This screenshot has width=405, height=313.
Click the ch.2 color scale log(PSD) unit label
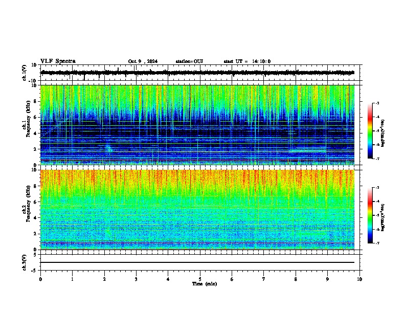click(382, 217)
